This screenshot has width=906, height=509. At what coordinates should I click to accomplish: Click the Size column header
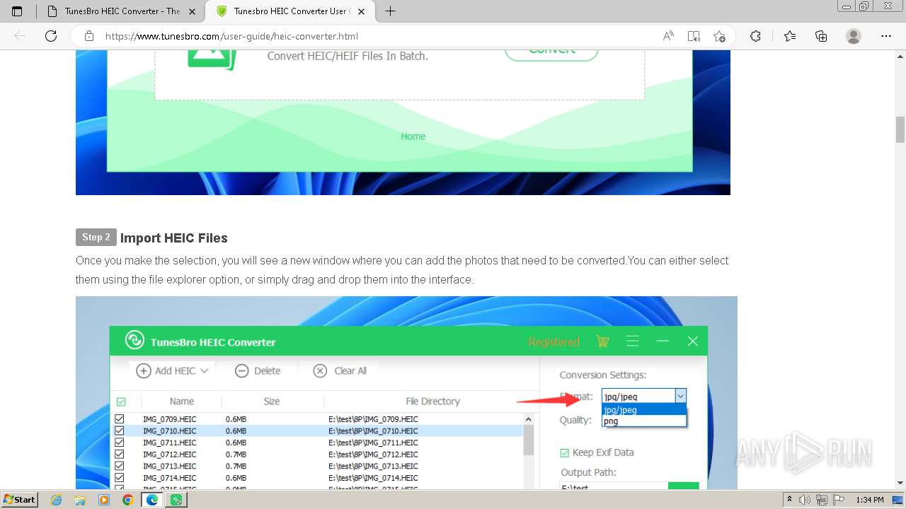tap(272, 401)
